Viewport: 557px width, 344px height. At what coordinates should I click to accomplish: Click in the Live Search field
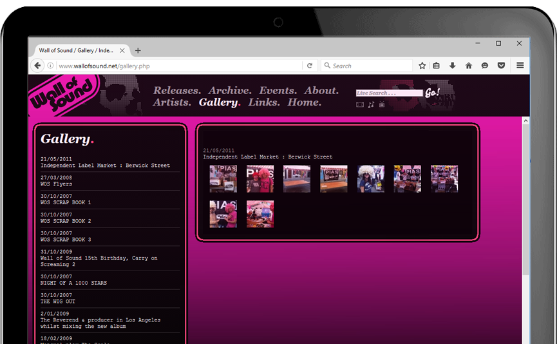[389, 93]
